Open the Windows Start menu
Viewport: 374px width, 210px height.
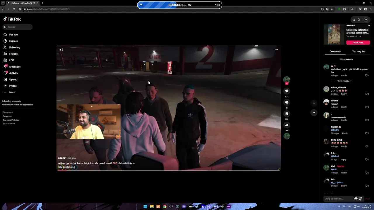click(145, 206)
